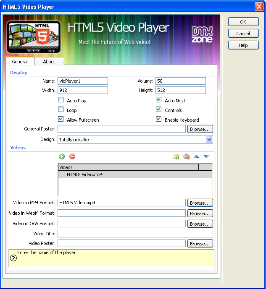Click the Video in WebM Format field
The image size is (266, 289).
121,213
